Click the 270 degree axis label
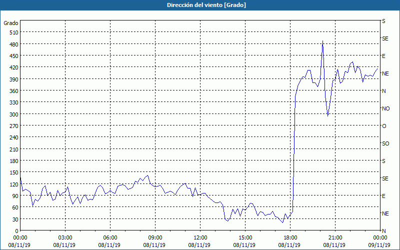 click(x=14, y=126)
